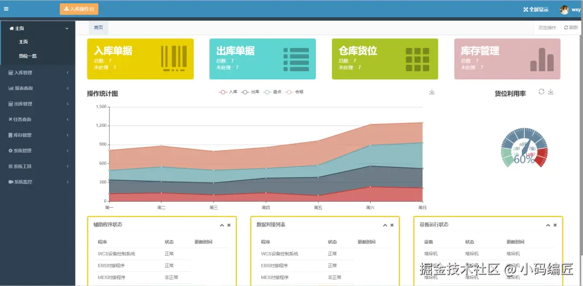Click the 任务查询 plane icon
The width and height of the screenshot is (583, 286).
point(10,119)
